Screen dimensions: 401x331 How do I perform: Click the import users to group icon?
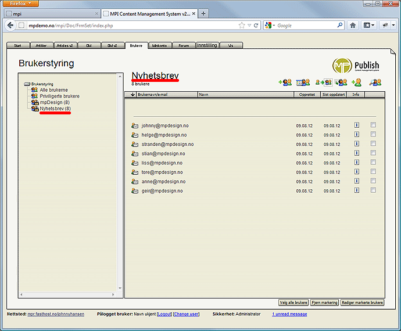point(341,82)
